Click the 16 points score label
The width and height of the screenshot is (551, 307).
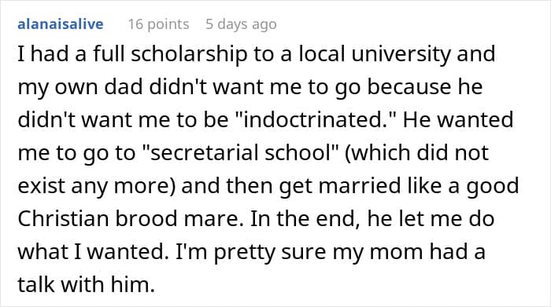[158, 24]
